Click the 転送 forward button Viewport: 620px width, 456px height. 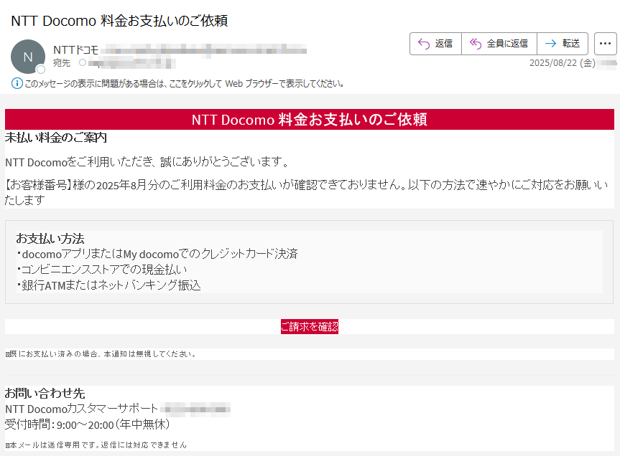(x=563, y=44)
